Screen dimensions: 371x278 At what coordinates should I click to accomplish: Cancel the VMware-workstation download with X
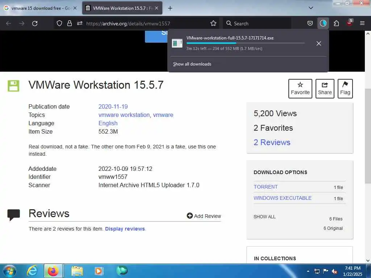point(319,43)
